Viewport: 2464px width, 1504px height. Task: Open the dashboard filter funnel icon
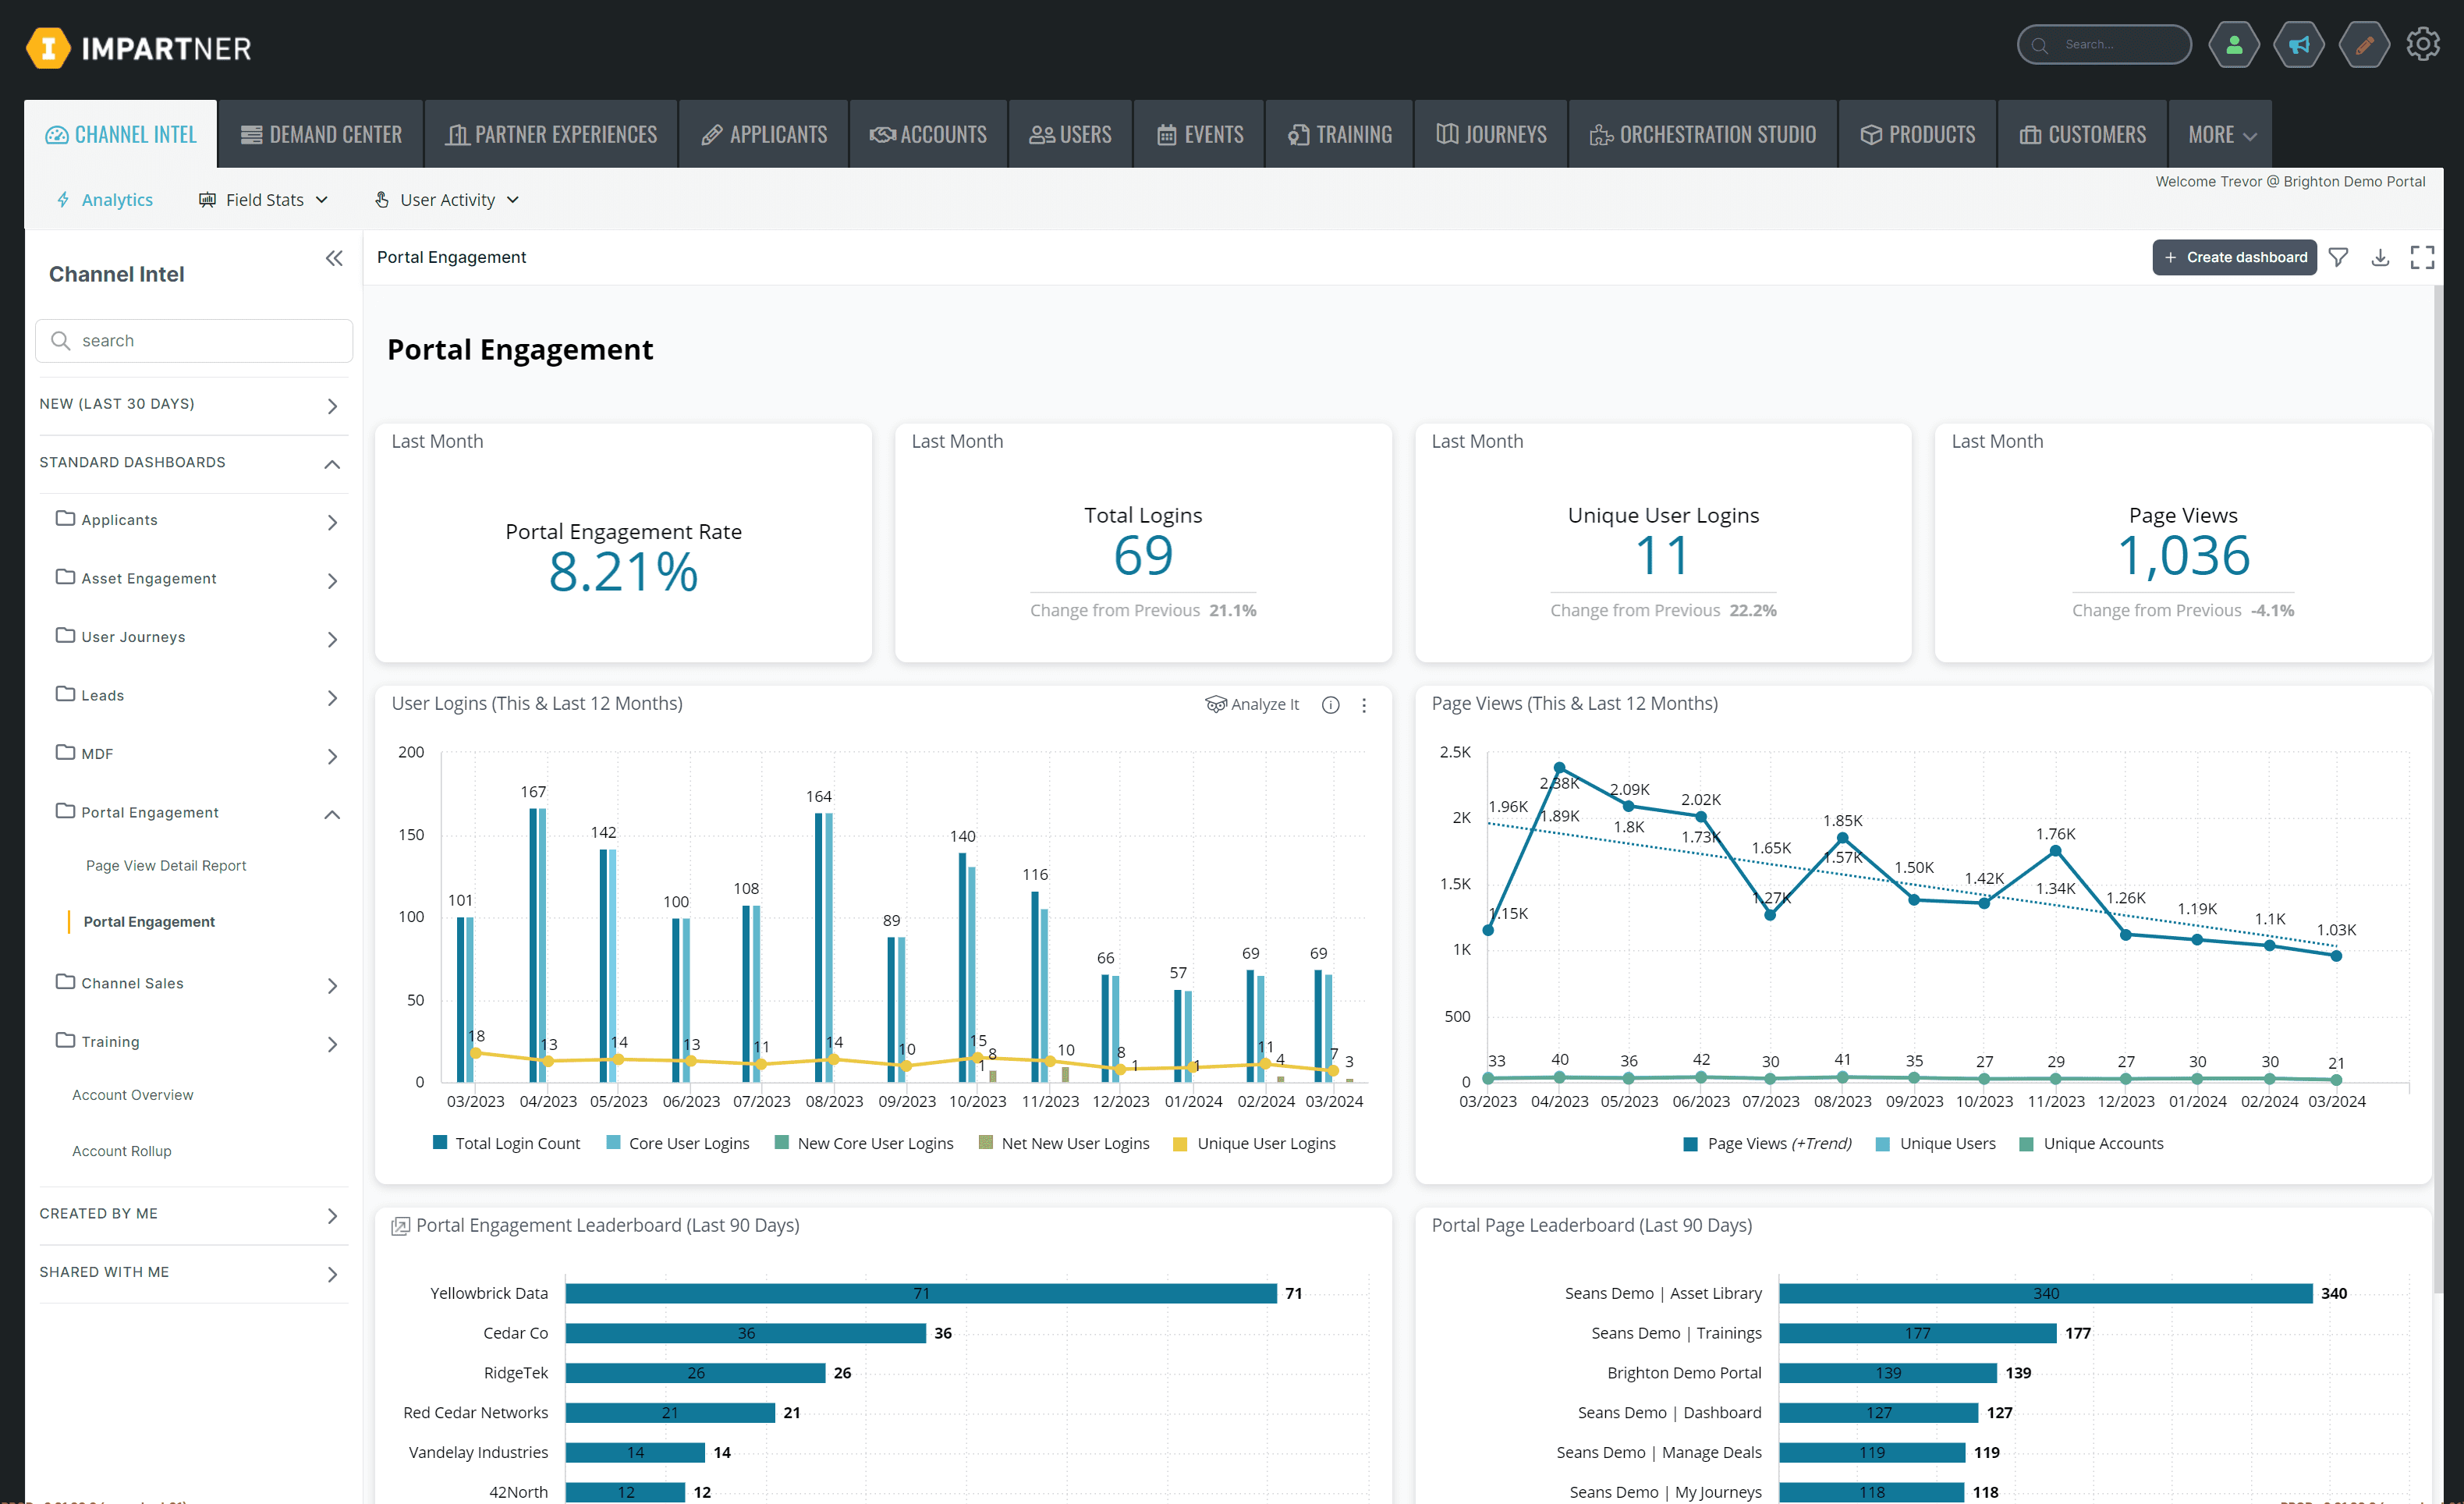[2338, 257]
